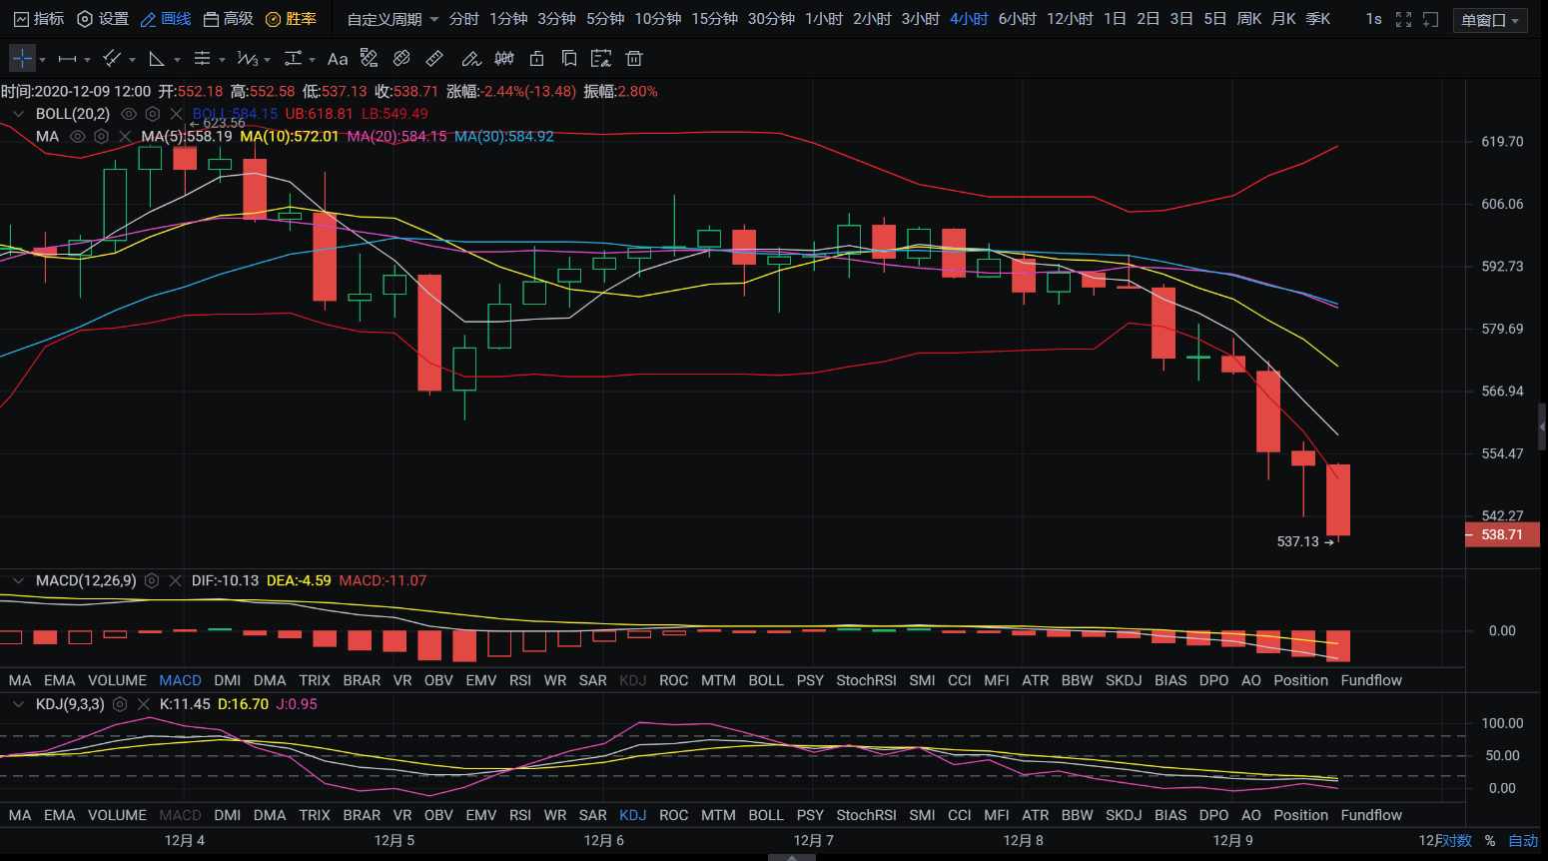Viewport: 1548px width, 861px height.
Task: Hide the MA indicator via eye icon
Action: tap(77, 136)
